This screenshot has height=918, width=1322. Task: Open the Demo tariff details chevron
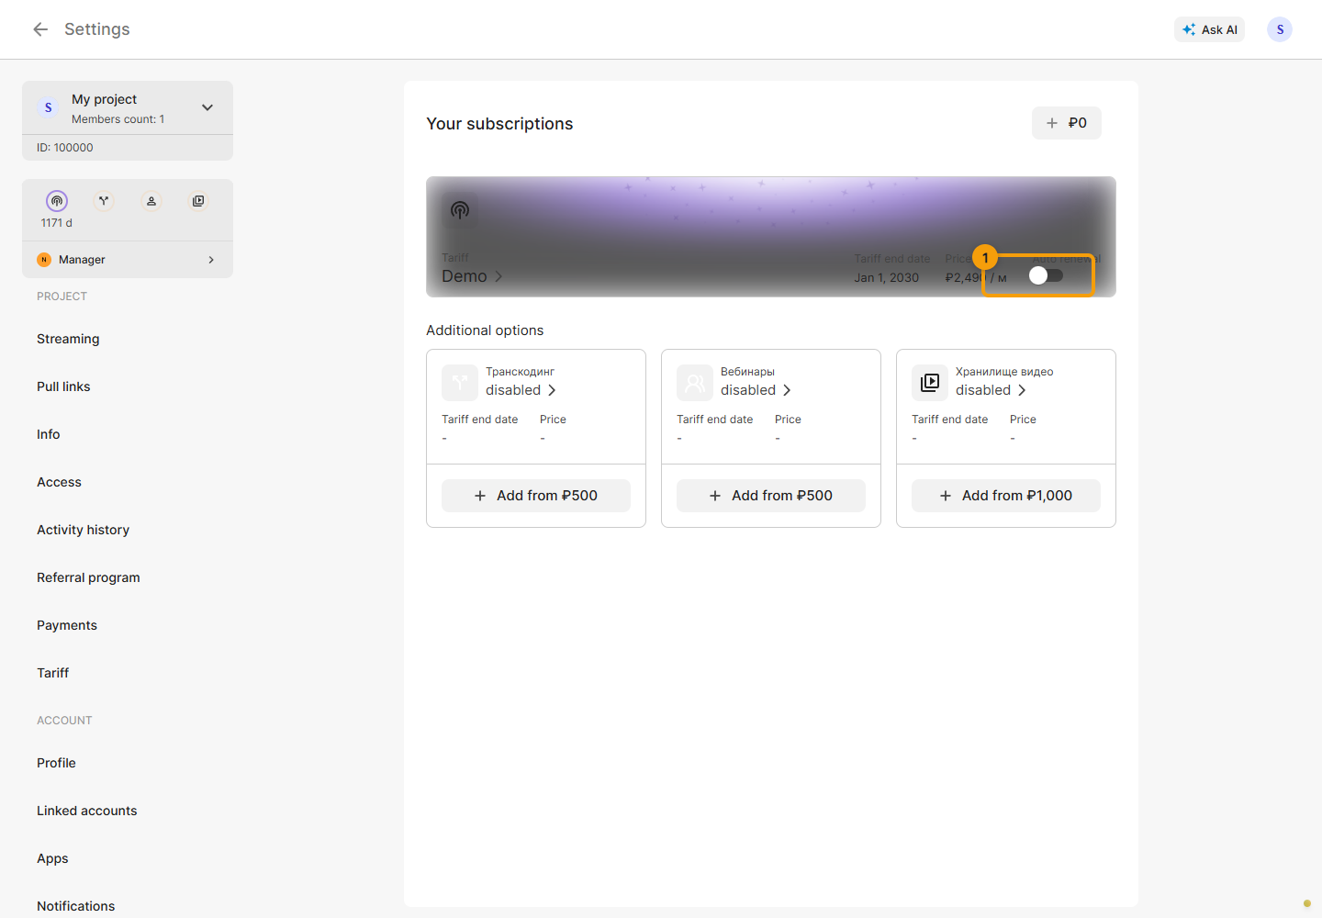499,276
